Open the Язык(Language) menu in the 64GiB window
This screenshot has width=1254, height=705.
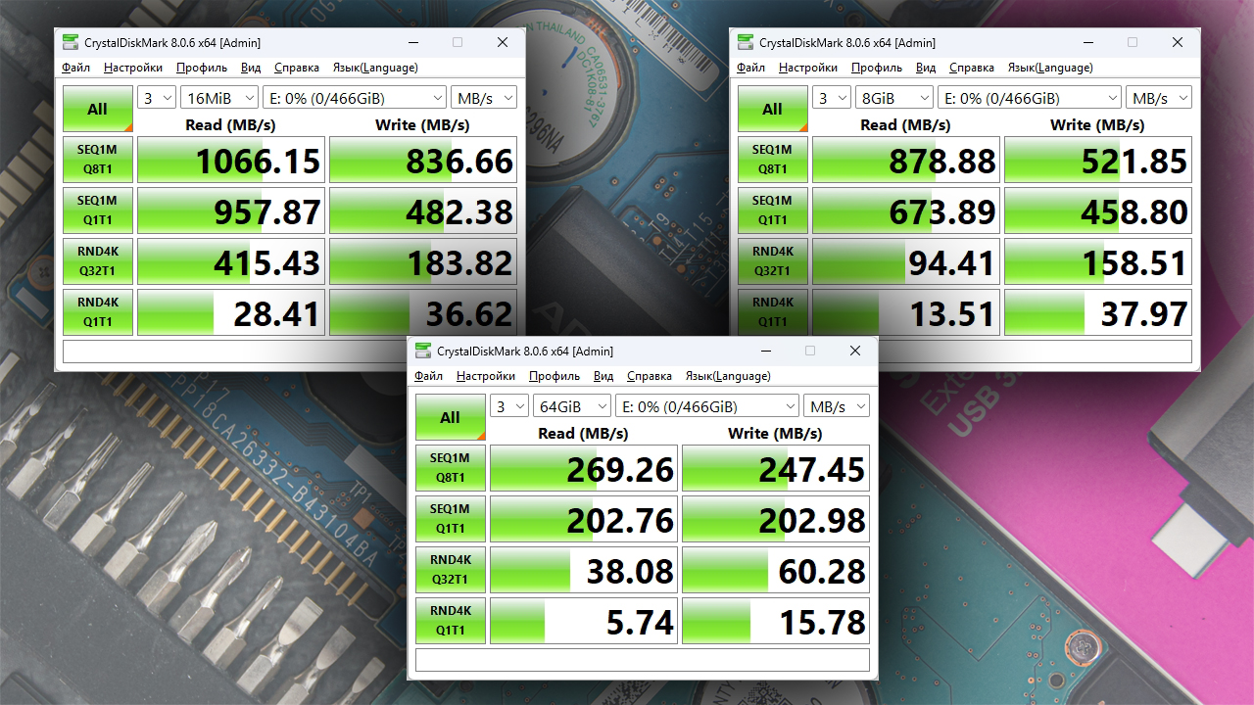pyautogui.click(x=728, y=376)
